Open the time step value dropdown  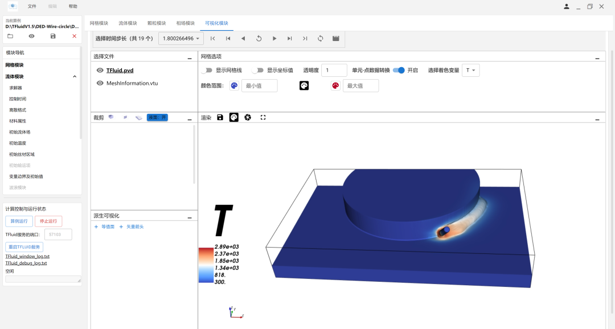[x=181, y=39]
